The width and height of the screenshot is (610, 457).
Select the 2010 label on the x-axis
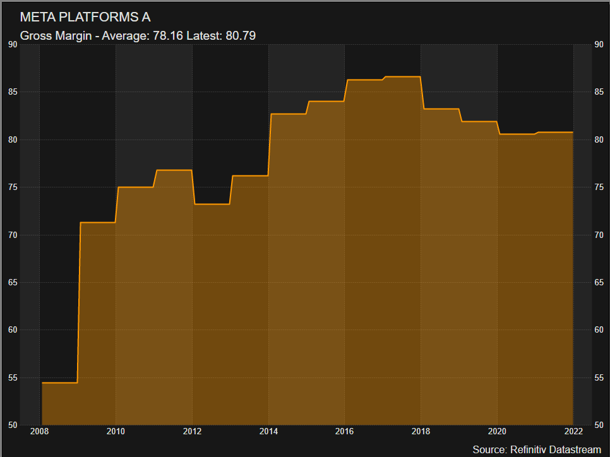click(116, 431)
